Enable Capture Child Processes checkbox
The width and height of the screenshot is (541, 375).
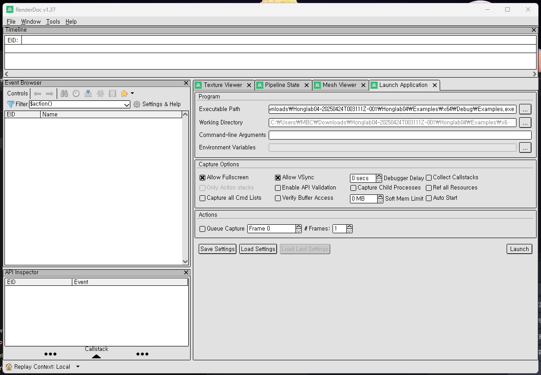(353, 188)
